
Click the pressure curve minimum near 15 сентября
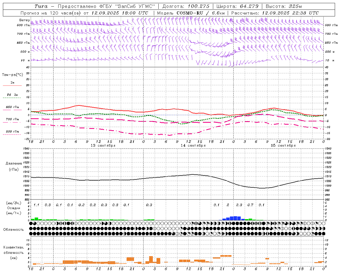pyautogui.click(x=262, y=188)
